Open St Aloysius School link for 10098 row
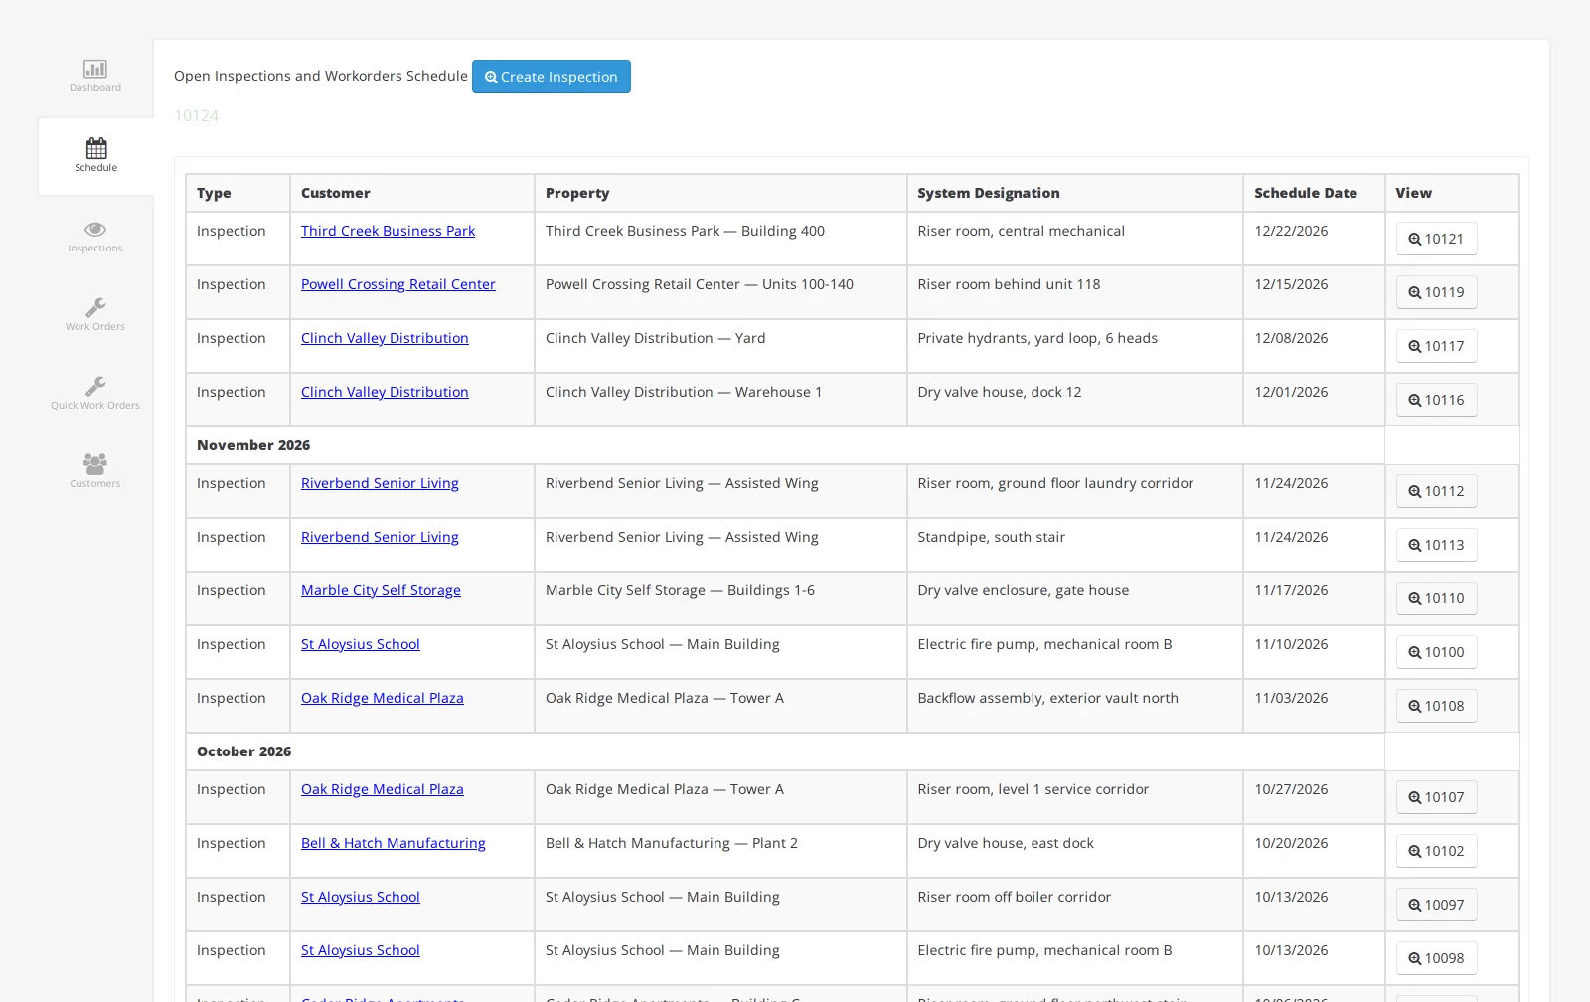 click(361, 950)
